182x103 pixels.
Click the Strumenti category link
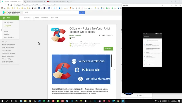point(78,35)
